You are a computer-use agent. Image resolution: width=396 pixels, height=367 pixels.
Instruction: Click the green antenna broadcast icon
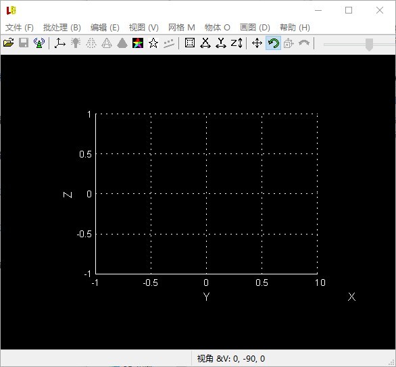click(39, 43)
